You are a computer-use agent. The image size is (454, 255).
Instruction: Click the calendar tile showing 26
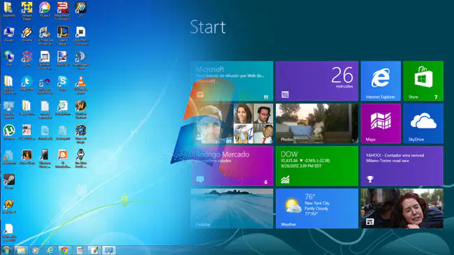coord(317,81)
